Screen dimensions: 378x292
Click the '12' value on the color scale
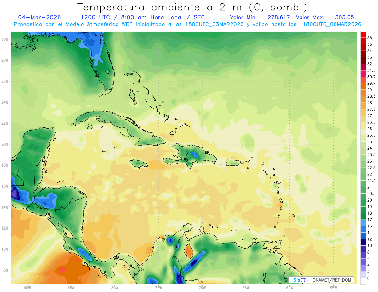tap(370, 239)
